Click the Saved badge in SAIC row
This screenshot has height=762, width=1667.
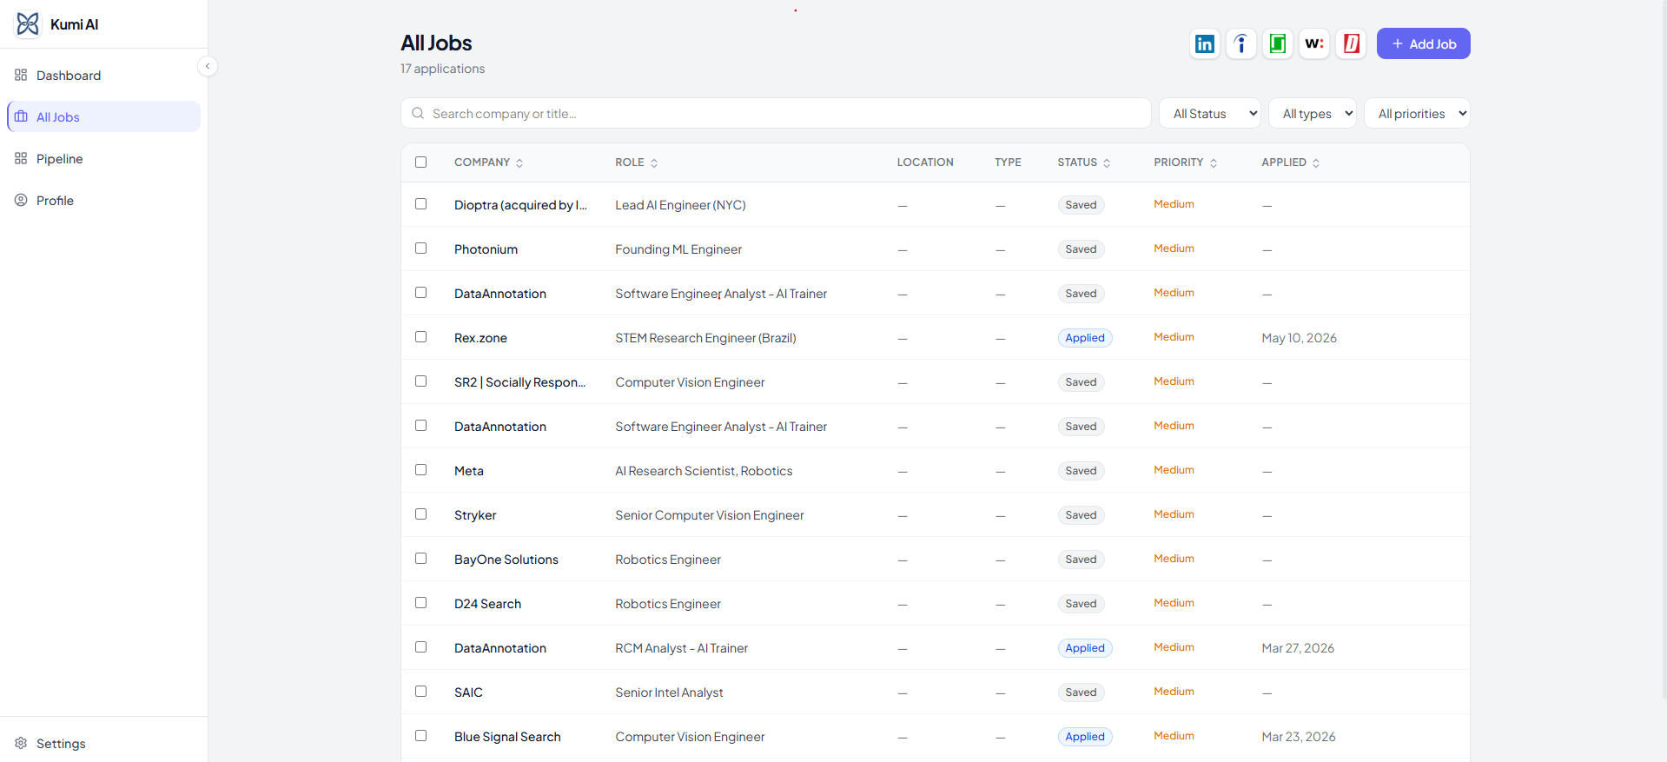(1081, 692)
